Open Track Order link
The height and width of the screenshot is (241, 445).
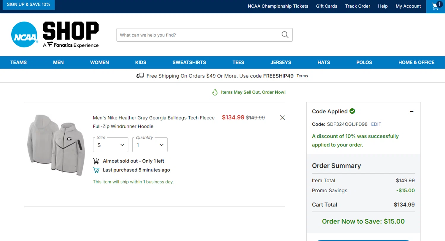click(x=357, y=6)
